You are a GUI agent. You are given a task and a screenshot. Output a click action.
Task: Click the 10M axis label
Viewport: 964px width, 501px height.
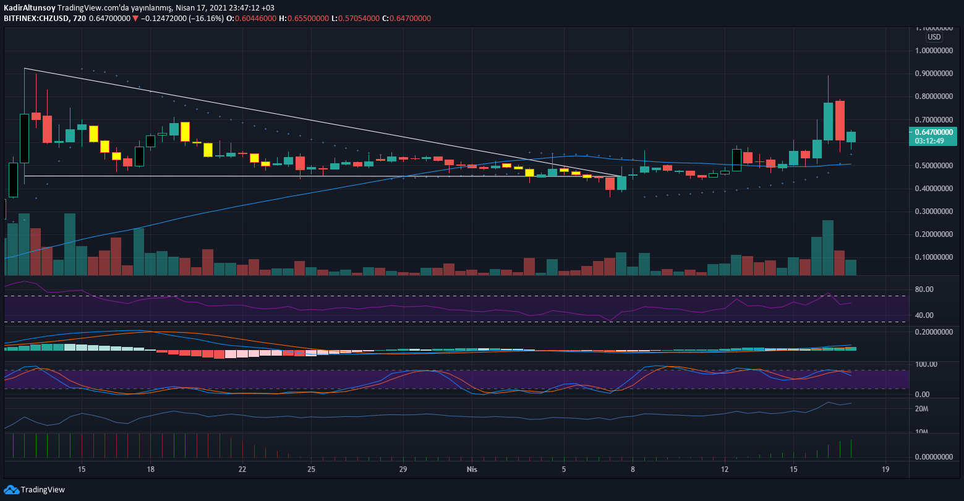pyautogui.click(x=922, y=432)
